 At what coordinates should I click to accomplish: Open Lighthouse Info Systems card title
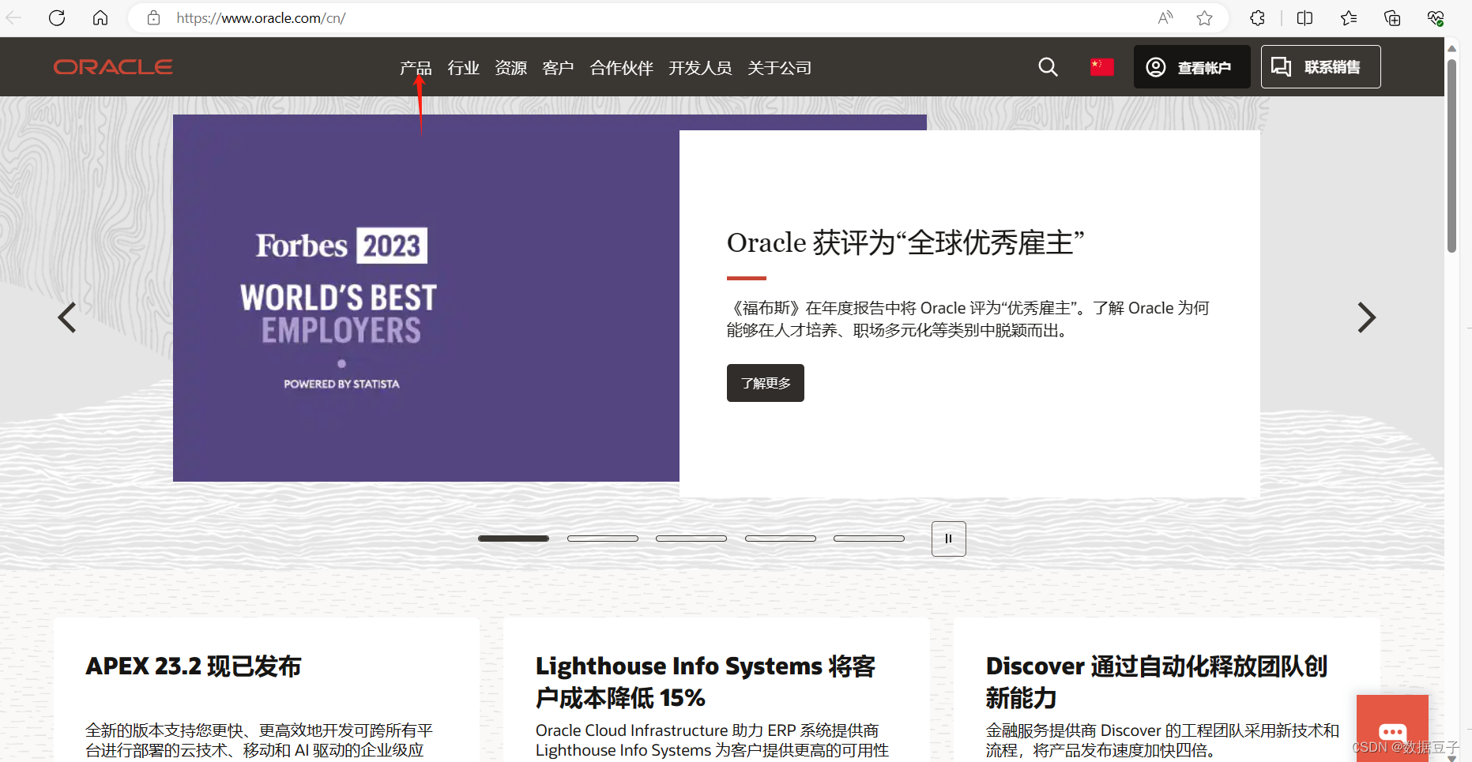706,682
